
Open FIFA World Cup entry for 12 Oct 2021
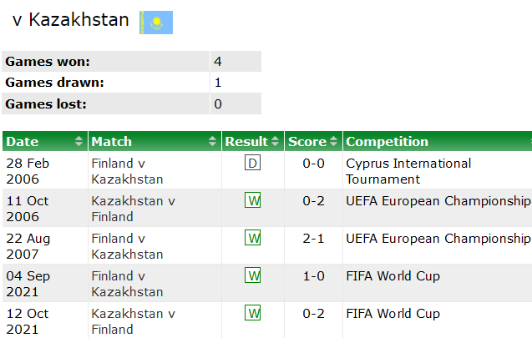pos(393,314)
